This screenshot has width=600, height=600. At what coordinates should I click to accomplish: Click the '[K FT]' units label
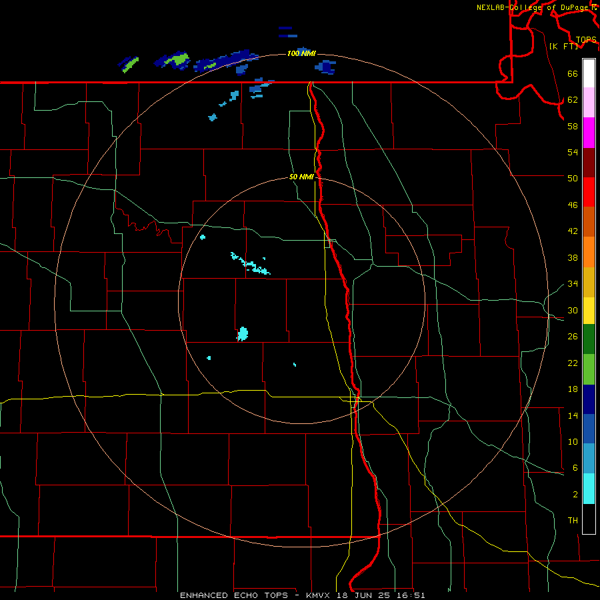[x=563, y=46]
